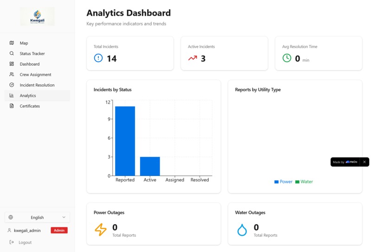Click the Power Outages heading
This screenshot has width=374, height=252.
click(109, 213)
